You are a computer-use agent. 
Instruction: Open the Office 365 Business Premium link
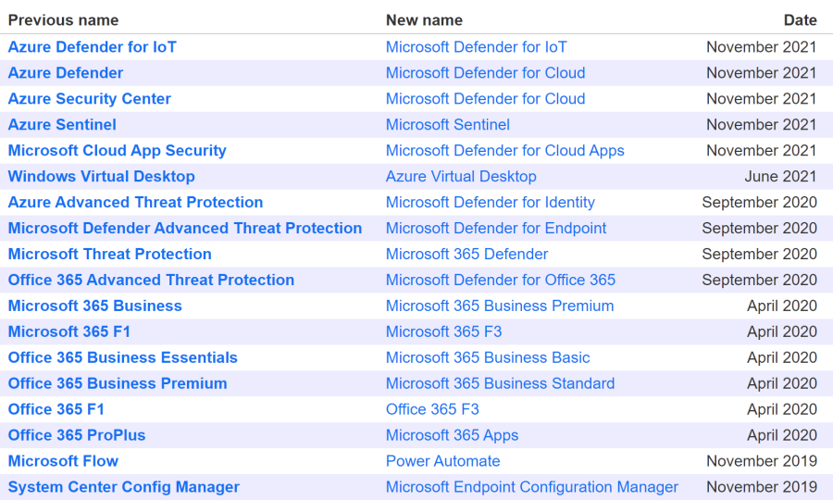click(118, 383)
